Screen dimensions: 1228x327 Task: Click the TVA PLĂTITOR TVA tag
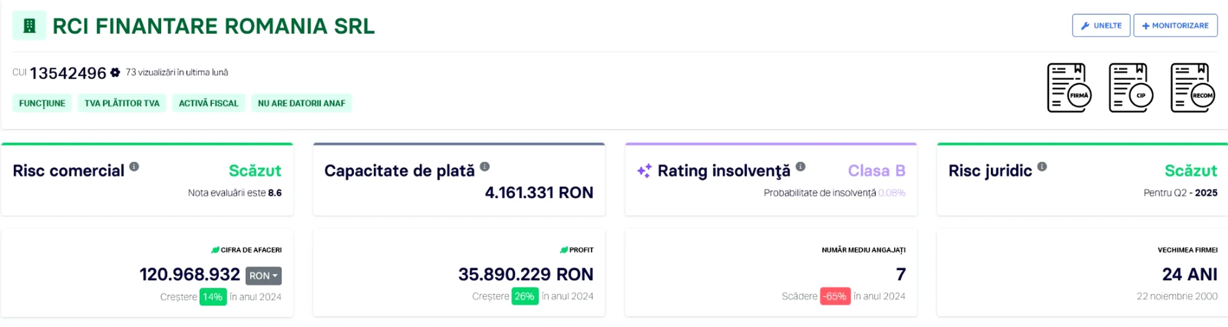(122, 103)
